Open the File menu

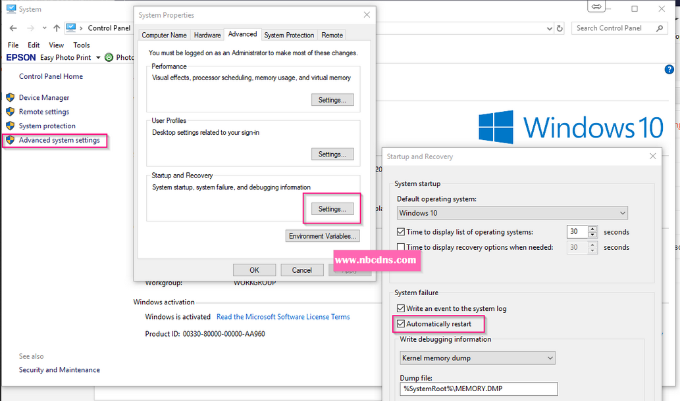coord(13,45)
